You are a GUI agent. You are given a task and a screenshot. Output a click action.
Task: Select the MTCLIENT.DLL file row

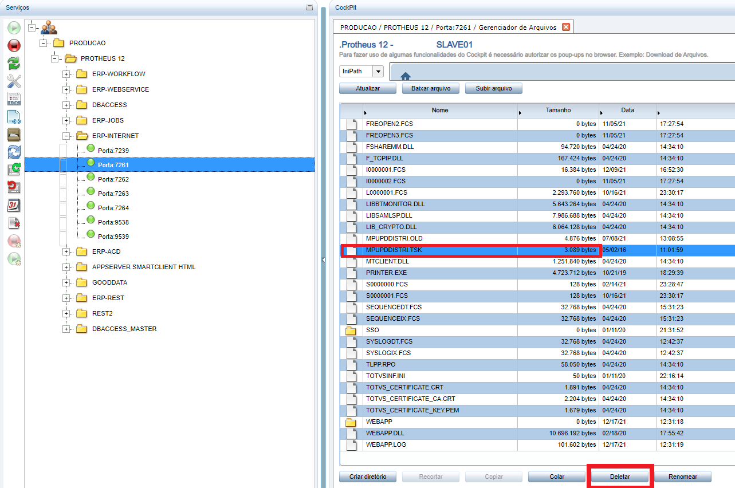click(x=537, y=262)
